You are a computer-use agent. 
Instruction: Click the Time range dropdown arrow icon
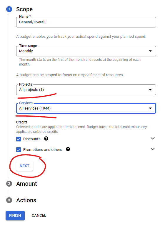coord(150,51)
